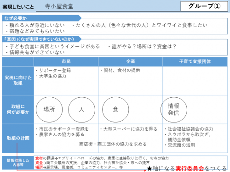Screen dimensions: 230x172
Task: Select the なぜ必要か header banner
Action: [41, 18]
